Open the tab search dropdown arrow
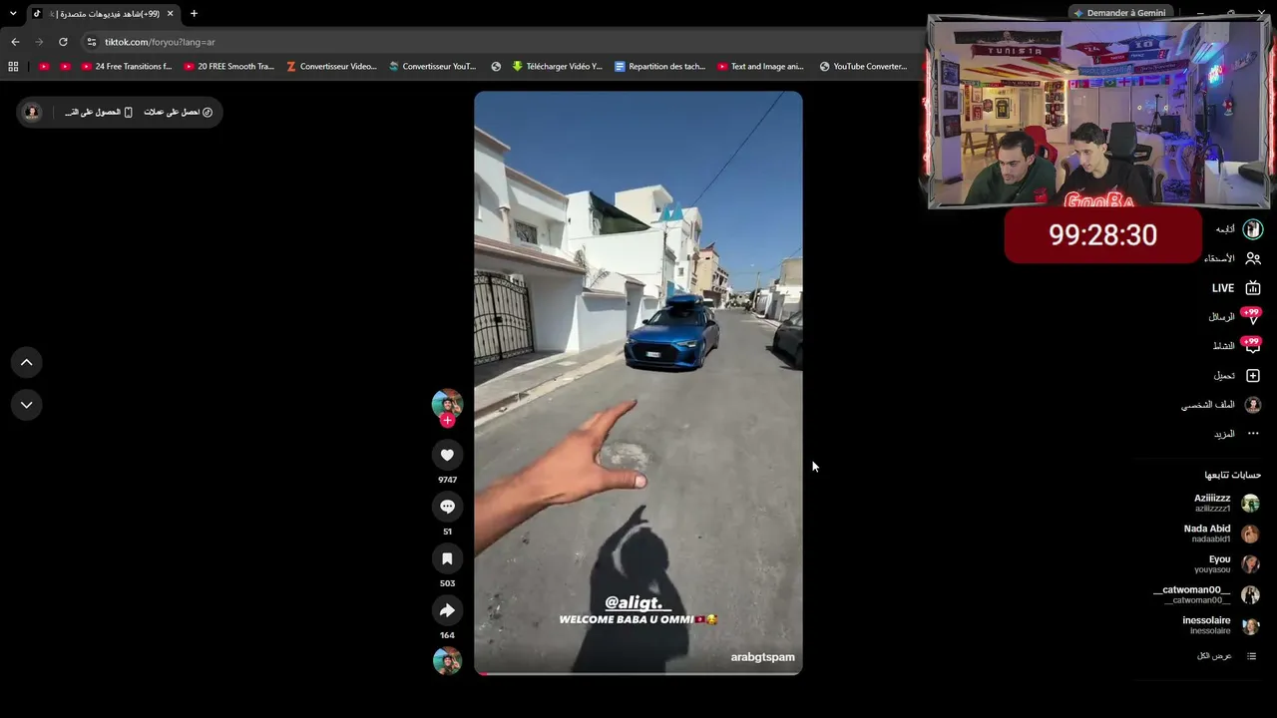This screenshot has width=1277, height=718. coord(13,14)
